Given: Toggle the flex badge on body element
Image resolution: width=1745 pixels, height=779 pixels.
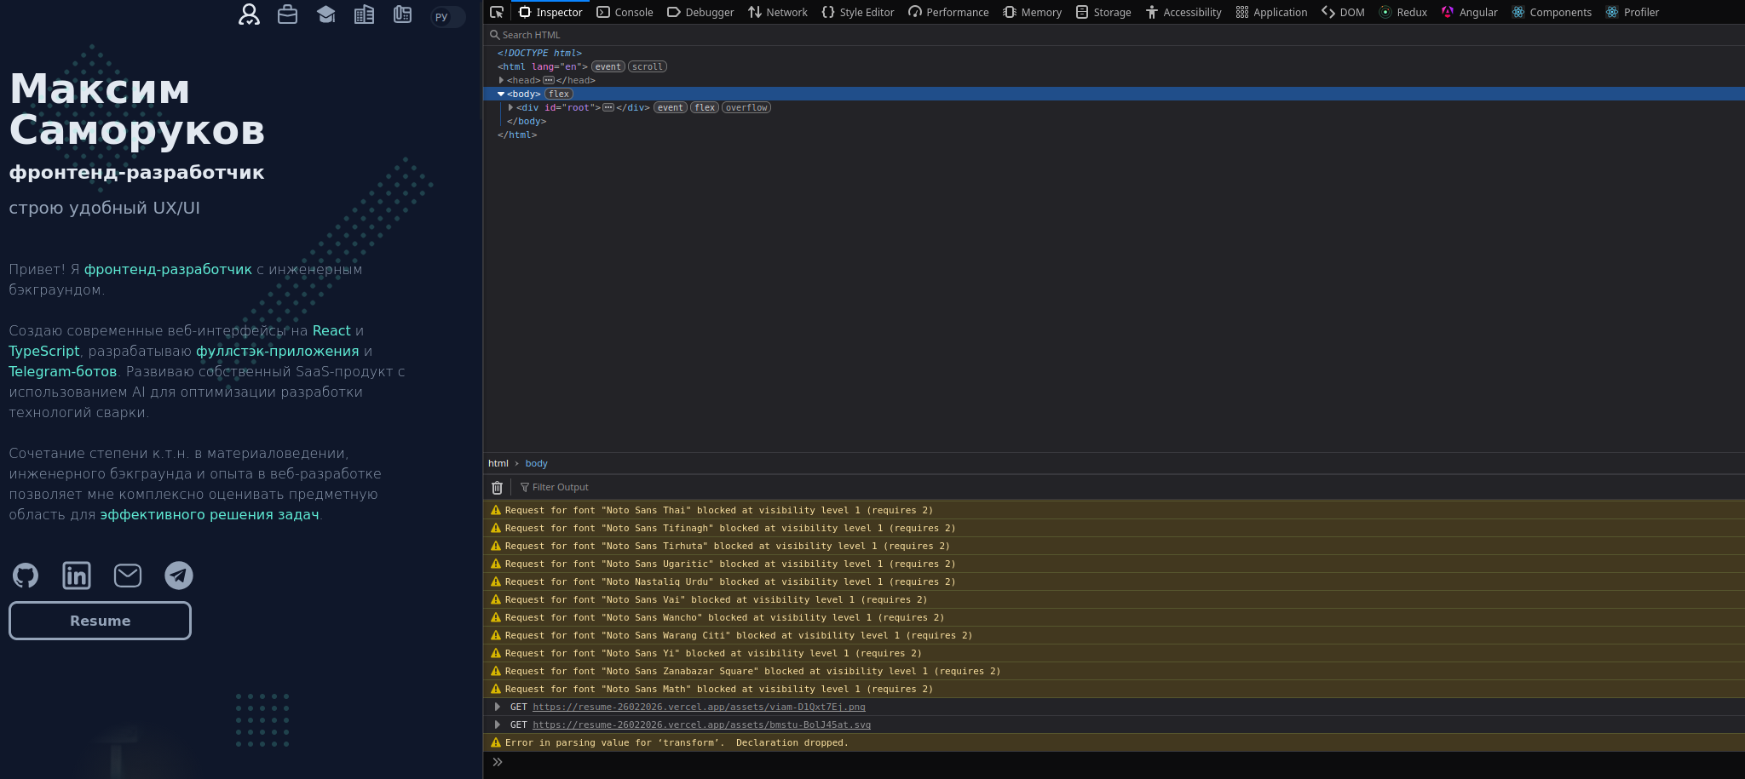Looking at the screenshot, I should (559, 95).
